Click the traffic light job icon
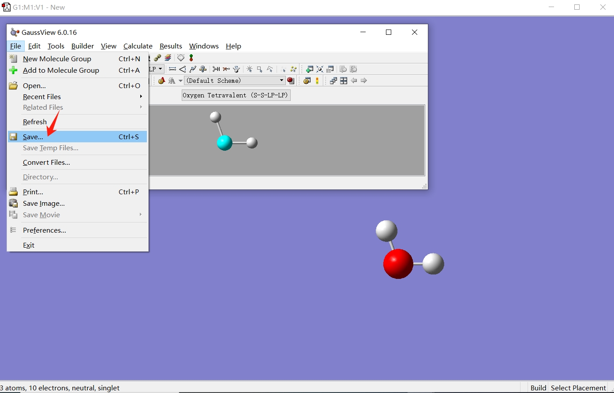This screenshot has height=393, width=614. pyautogui.click(x=317, y=81)
